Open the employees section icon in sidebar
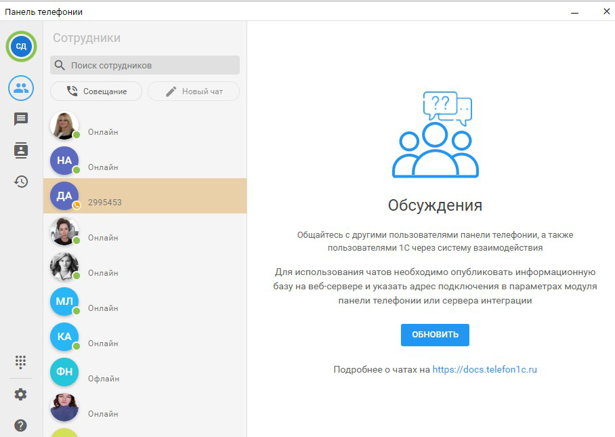This screenshot has width=615, height=437. point(21,87)
